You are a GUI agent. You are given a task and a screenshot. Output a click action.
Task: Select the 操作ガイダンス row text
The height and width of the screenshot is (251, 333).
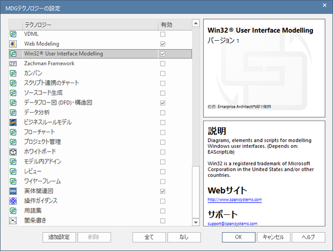click(x=41, y=201)
